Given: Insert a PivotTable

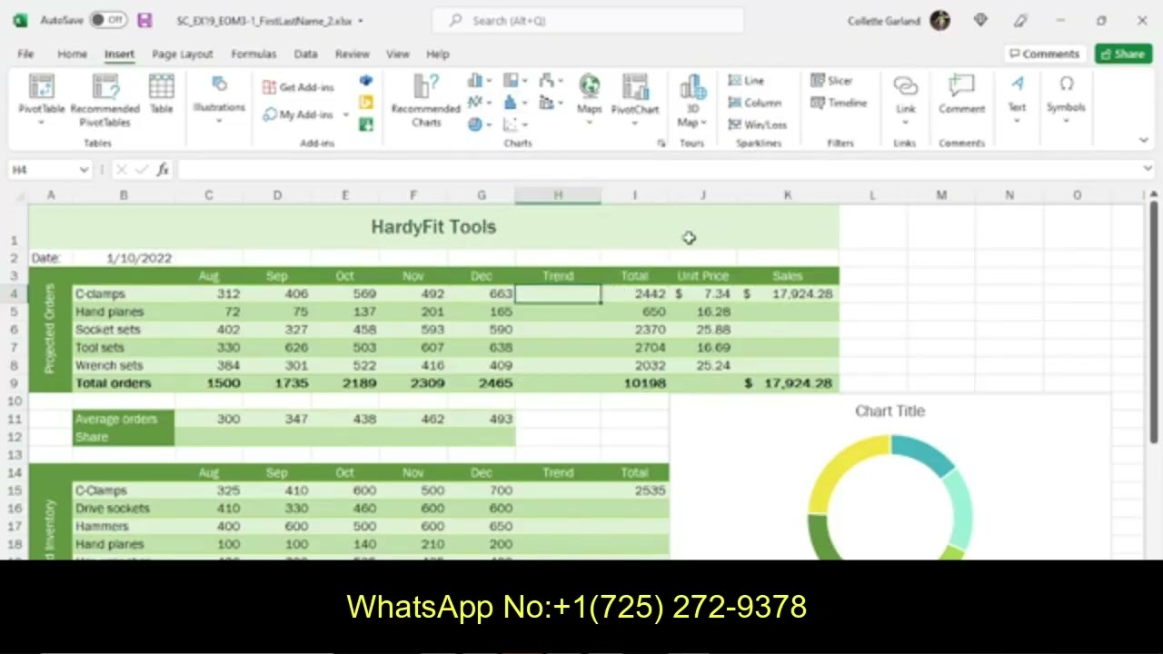Looking at the screenshot, I should coord(41,99).
